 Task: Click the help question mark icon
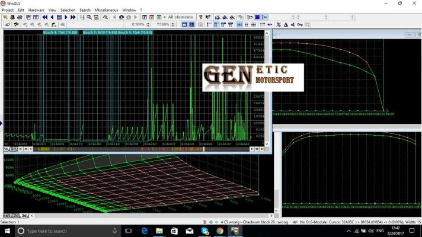point(201,17)
